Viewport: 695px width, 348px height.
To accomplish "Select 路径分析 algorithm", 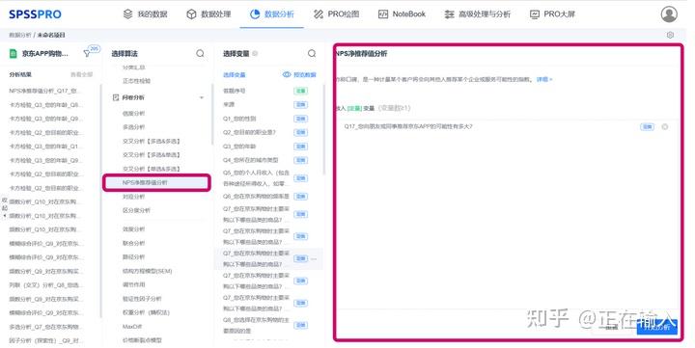I will pos(133,256).
